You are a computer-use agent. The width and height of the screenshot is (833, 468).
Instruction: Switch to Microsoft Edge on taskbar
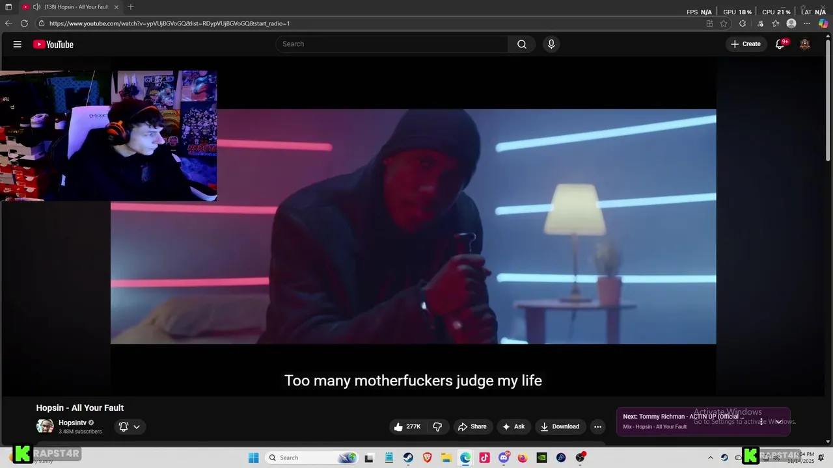pos(465,458)
